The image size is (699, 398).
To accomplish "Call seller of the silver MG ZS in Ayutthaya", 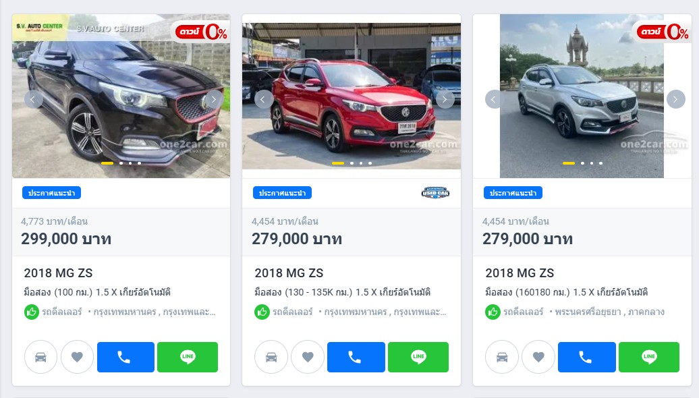I will click(587, 357).
